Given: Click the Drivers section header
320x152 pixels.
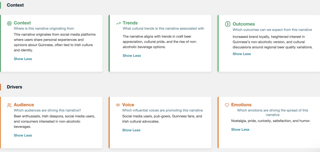Looking at the screenshot, I should [14, 87].
